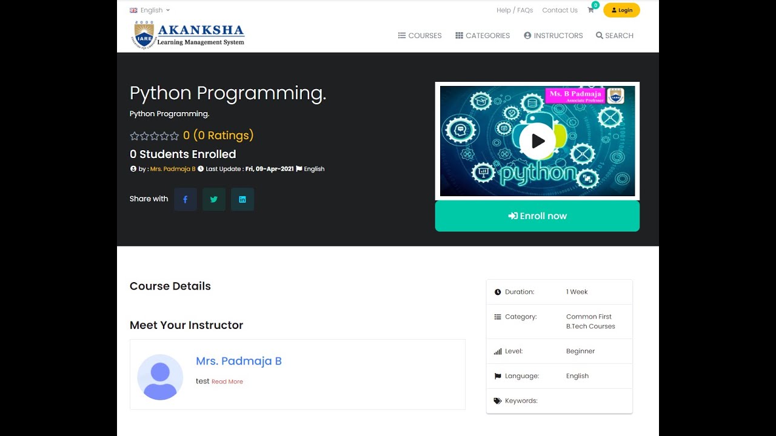
Task: Expand the English language dropdown
Action: click(150, 10)
